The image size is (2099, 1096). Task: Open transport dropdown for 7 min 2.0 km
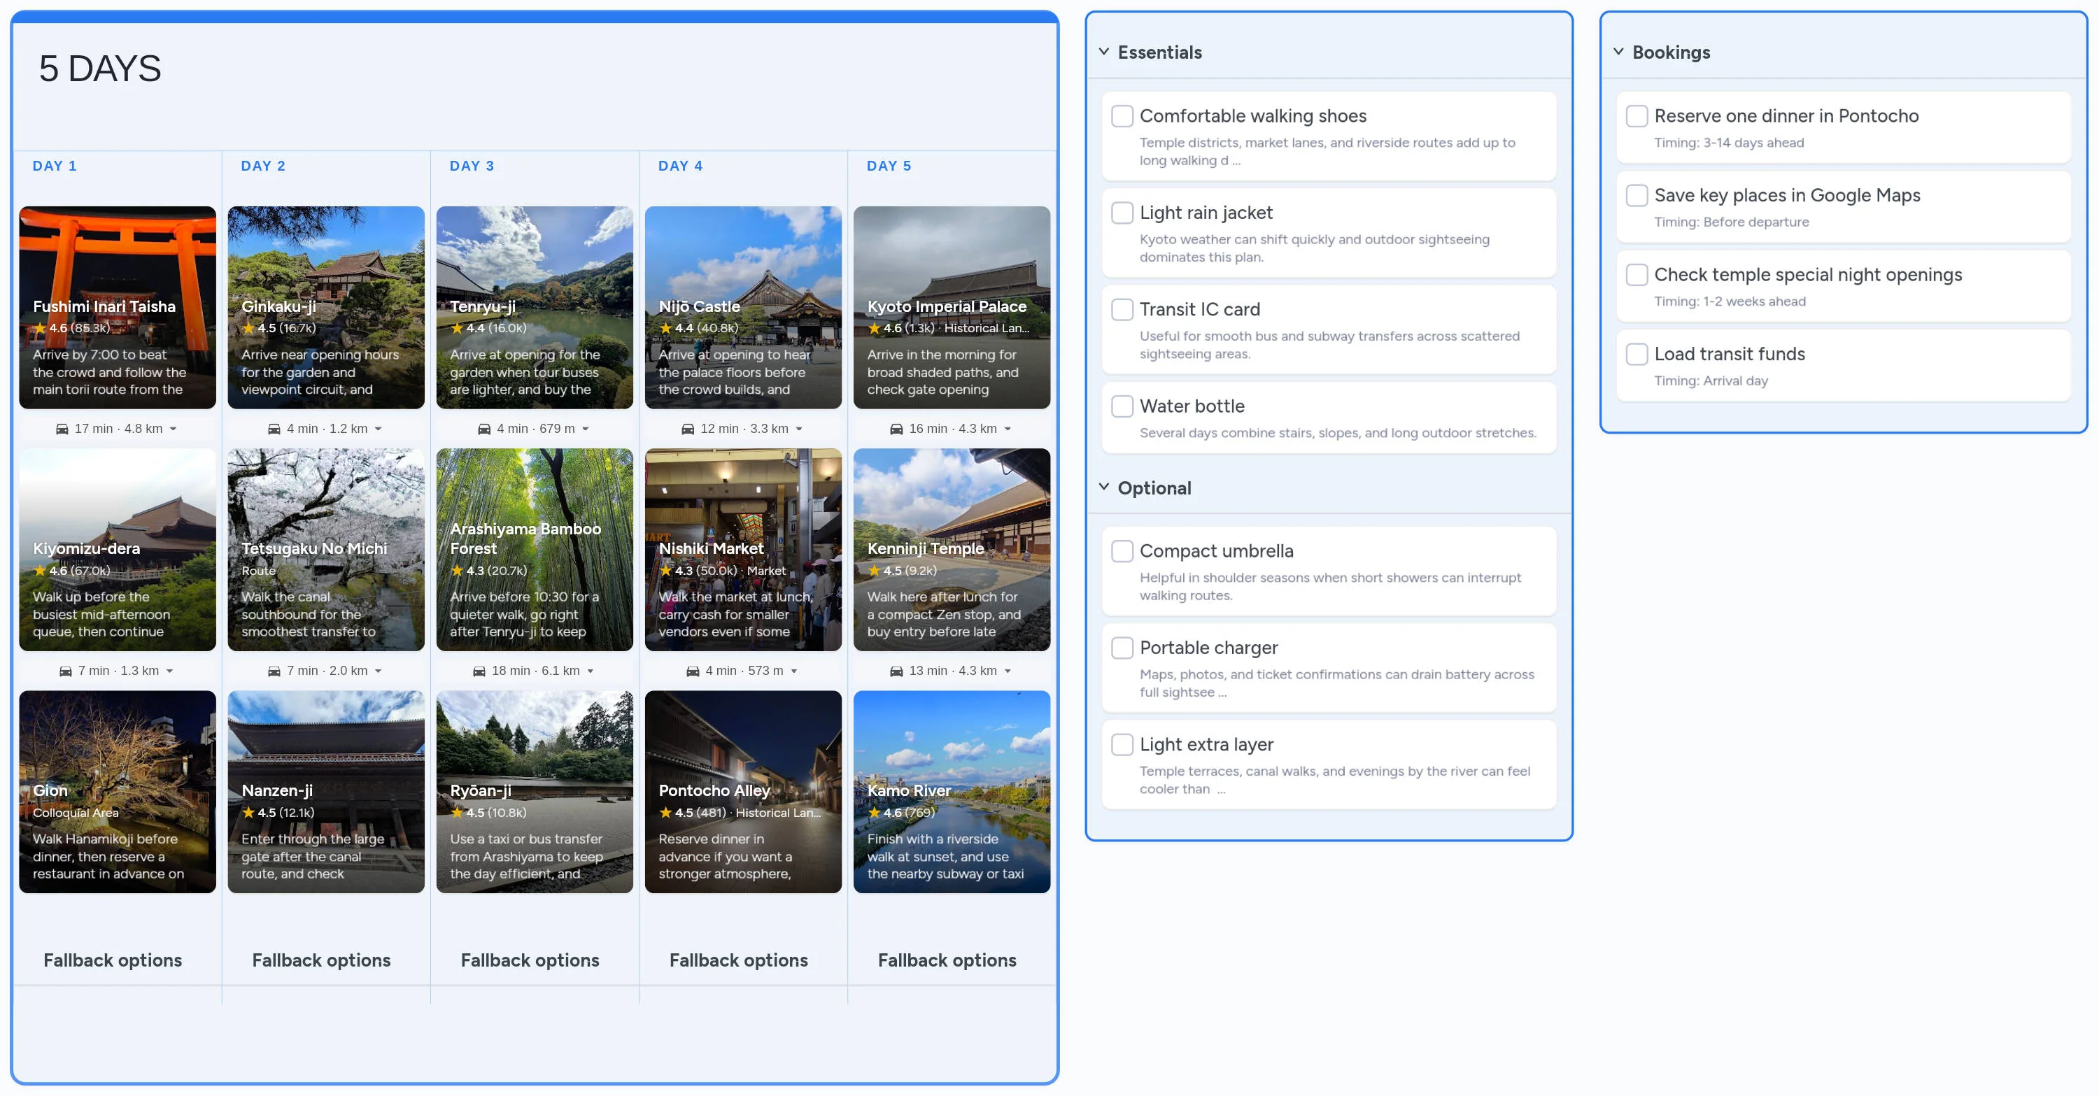(x=378, y=671)
